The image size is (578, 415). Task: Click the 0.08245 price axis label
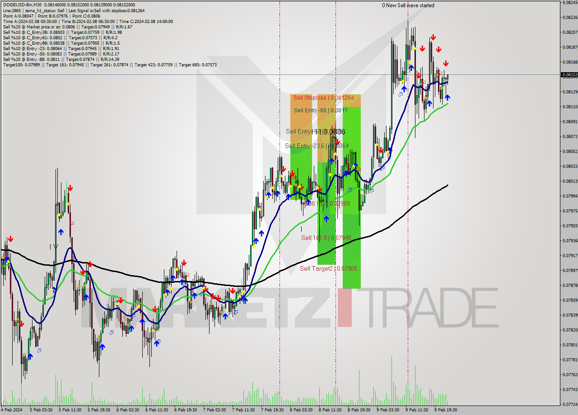(x=570, y=2)
